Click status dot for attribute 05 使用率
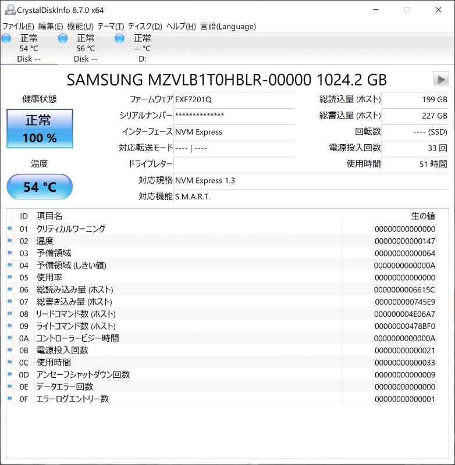Viewport: 455px width, 465px height. coord(10,277)
